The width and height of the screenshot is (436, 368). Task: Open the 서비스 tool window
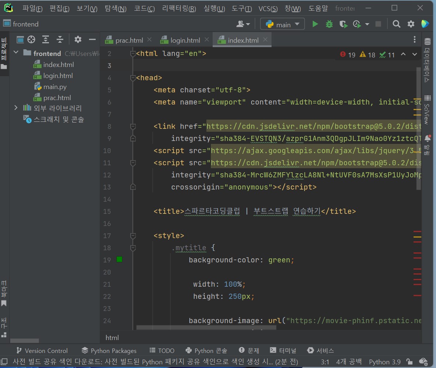(320, 351)
